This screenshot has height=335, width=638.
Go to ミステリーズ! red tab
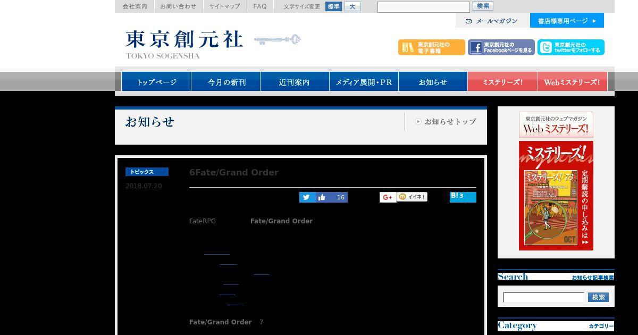[502, 82]
